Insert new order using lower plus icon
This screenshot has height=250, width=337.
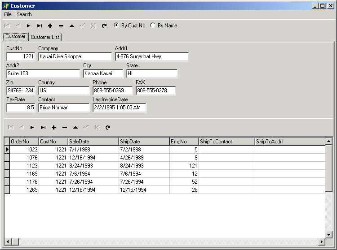[x=53, y=128]
